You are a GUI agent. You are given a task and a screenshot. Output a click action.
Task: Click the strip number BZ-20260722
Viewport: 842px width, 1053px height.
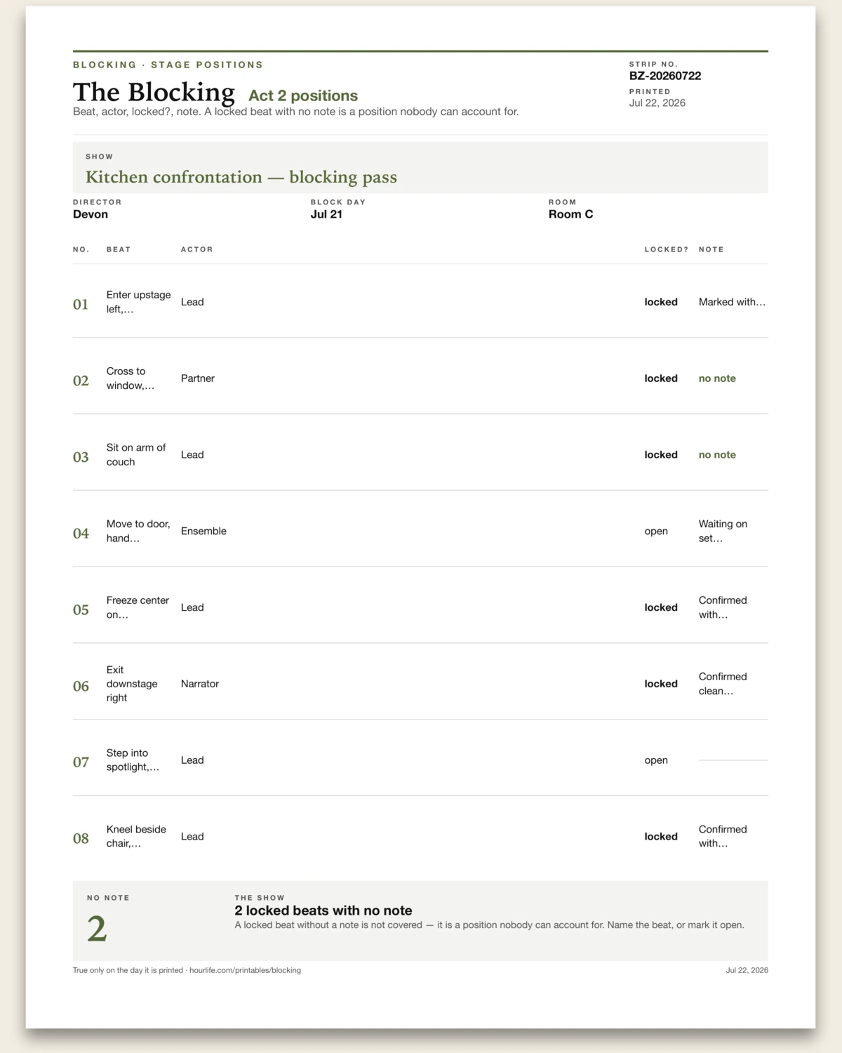pos(664,76)
